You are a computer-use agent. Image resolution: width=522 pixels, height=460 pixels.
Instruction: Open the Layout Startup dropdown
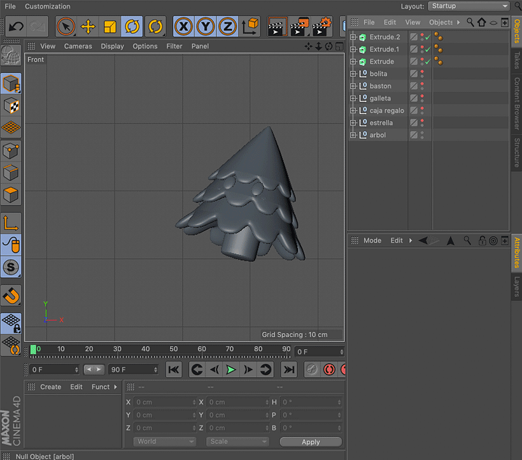tap(469, 6)
